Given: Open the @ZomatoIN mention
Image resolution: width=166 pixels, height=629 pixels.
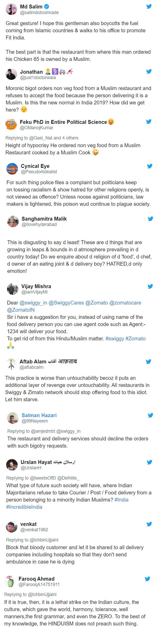Looking at the screenshot, I should point(21,310).
